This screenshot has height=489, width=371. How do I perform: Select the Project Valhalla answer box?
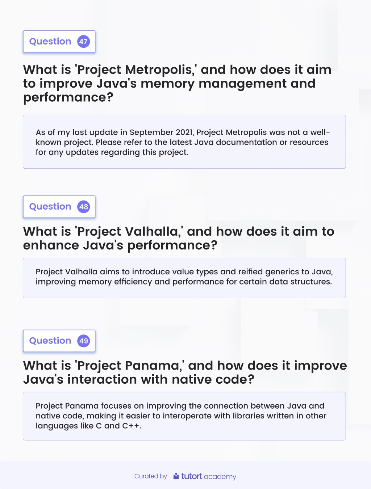tap(184, 278)
